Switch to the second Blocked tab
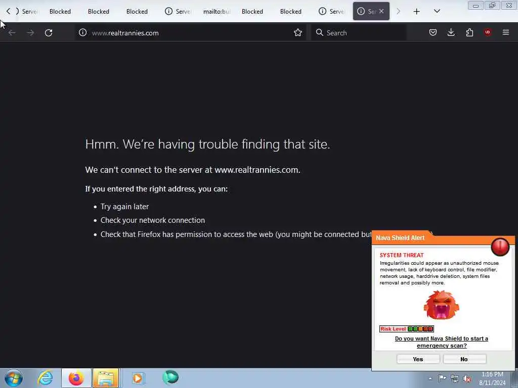This screenshot has width=518, height=388. pyautogui.click(x=99, y=12)
